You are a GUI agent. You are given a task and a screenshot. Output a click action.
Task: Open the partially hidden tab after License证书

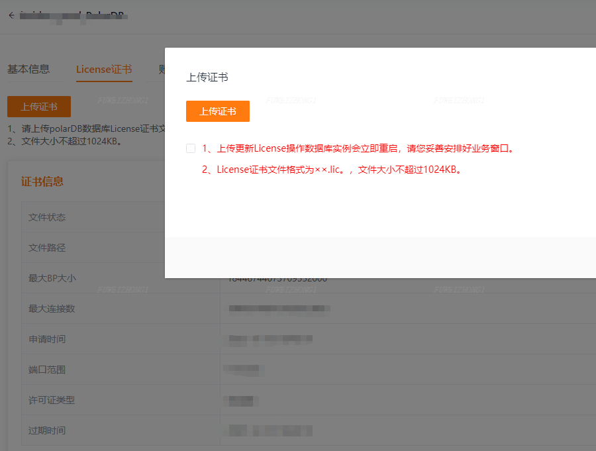163,68
